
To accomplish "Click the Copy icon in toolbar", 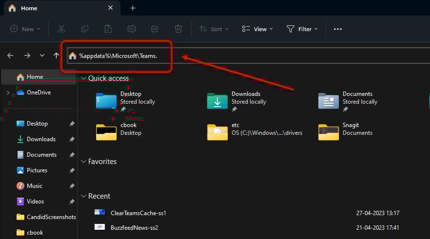I will coord(85,29).
